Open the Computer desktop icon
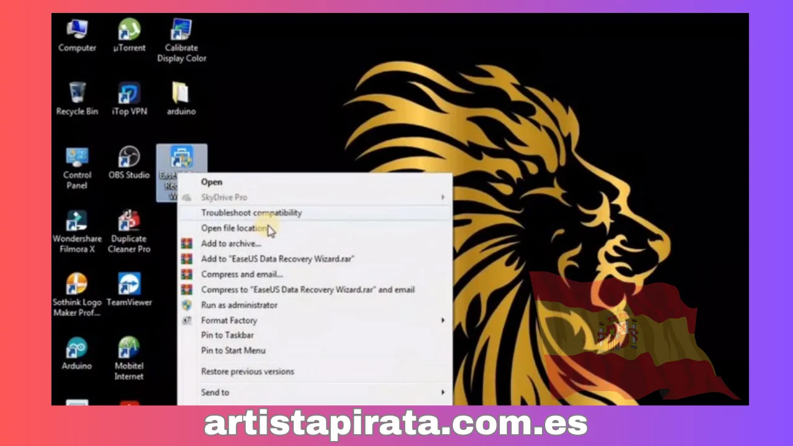This screenshot has width=793, height=446. [77, 35]
